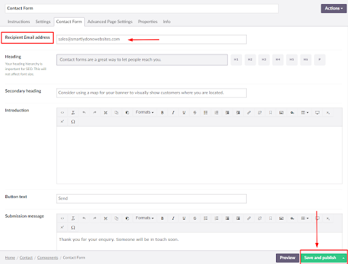Undo in Submission message editor
The image size is (348, 264).
point(84,218)
